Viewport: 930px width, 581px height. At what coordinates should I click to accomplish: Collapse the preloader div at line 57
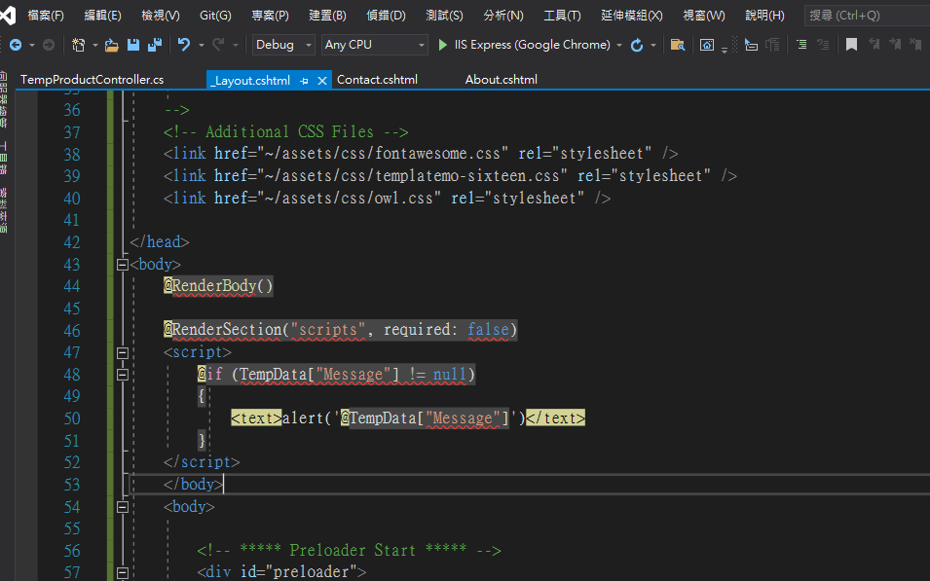122,572
